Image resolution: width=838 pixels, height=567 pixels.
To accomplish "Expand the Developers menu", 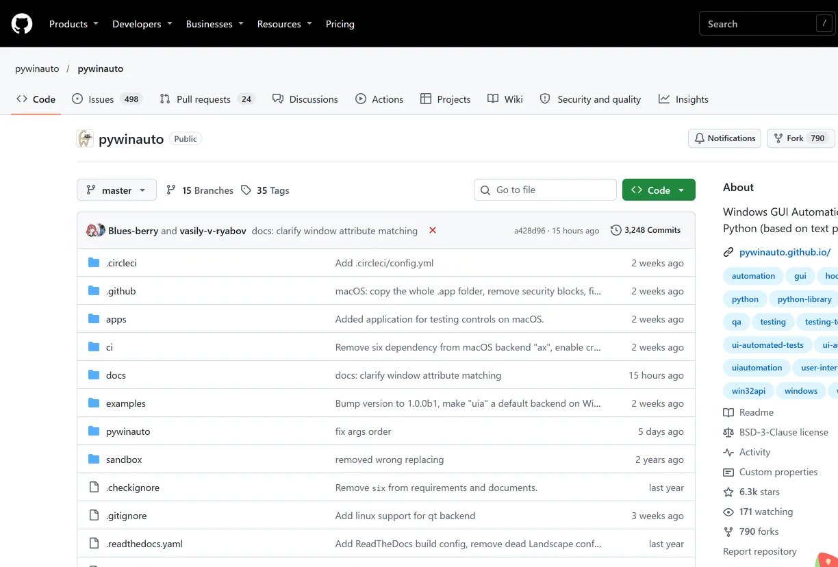I will pyautogui.click(x=142, y=24).
